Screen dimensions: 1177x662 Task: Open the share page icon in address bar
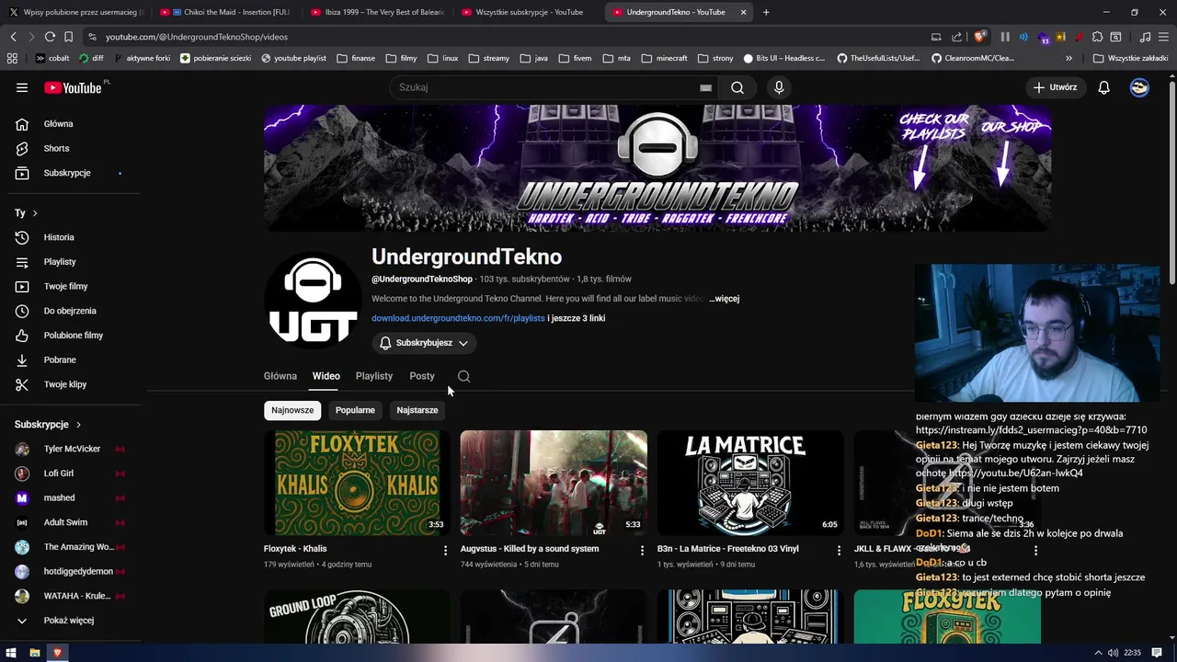pos(956,37)
